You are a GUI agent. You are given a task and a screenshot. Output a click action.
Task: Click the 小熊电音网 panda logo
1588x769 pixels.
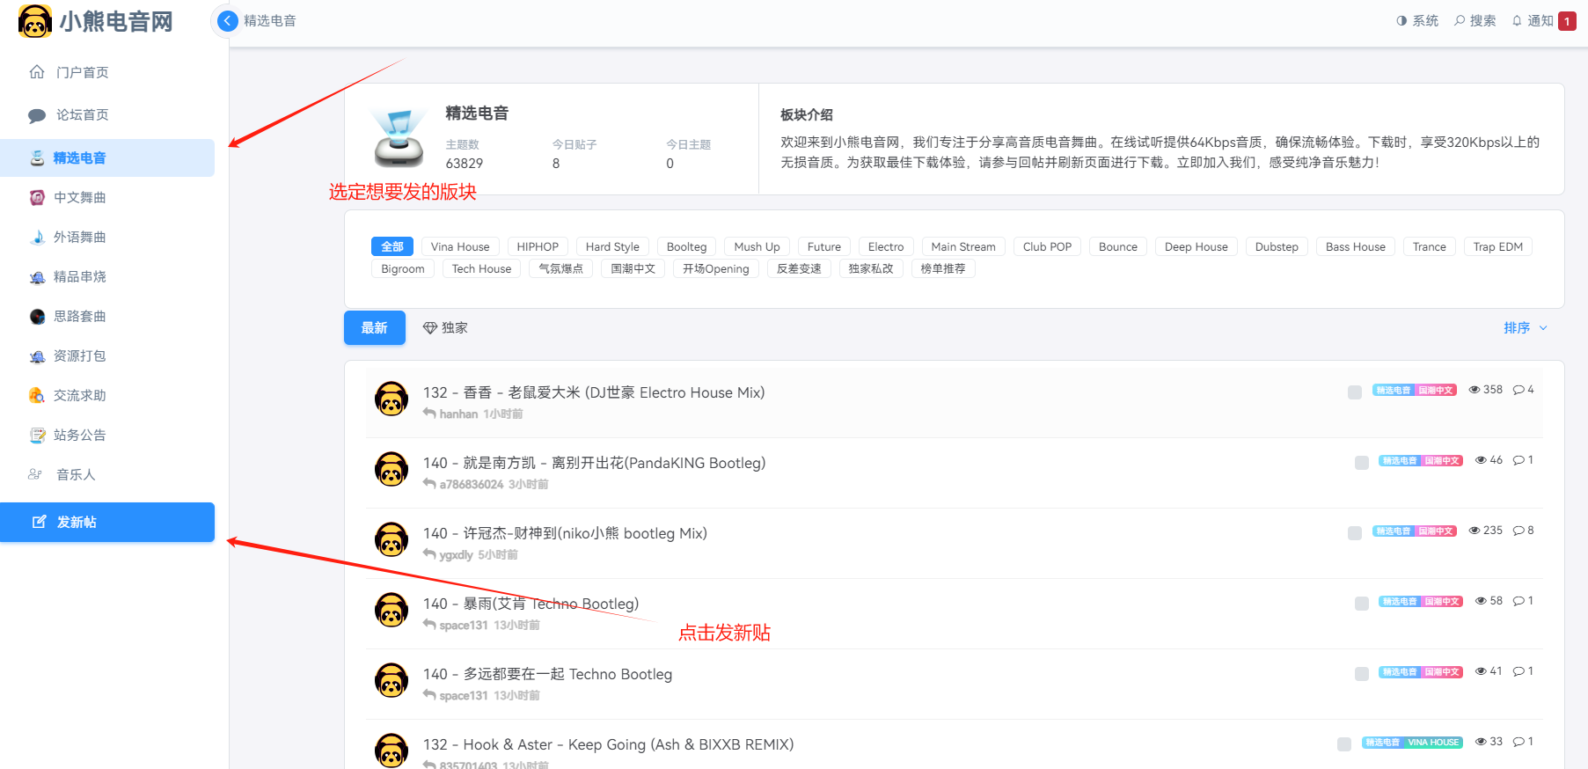[35, 21]
